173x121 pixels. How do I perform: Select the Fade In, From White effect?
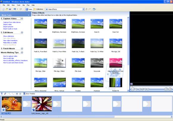(x=59, y=43)
